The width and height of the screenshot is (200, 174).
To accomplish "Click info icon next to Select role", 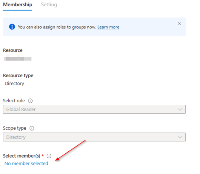I will click(30, 101).
